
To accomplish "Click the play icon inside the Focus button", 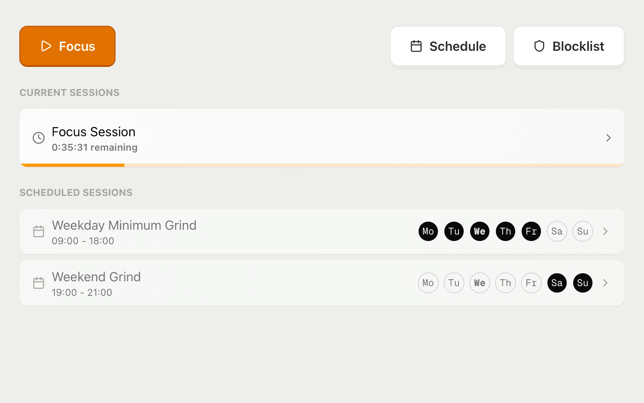I will pyautogui.click(x=46, y=46).
